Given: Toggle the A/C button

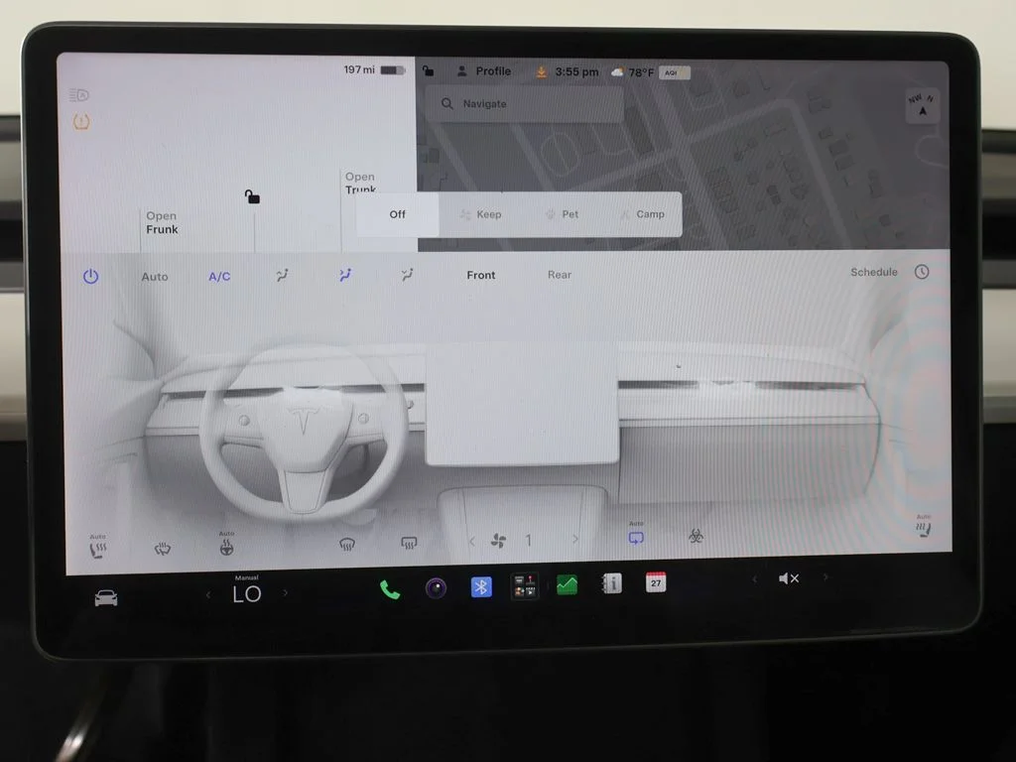Looking at the screenshot, I should click(219, 277).
